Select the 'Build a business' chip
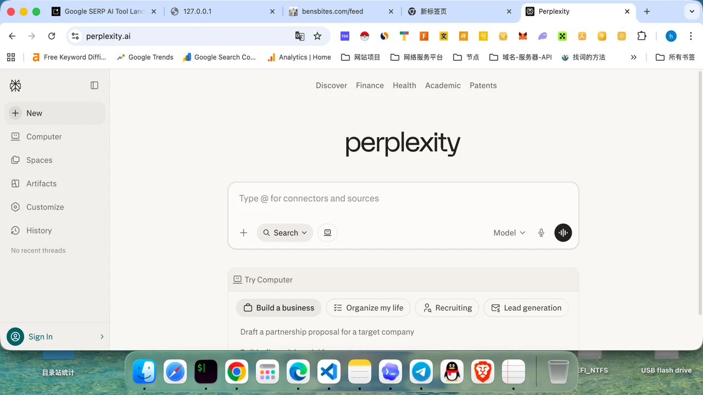 (279, 308)
